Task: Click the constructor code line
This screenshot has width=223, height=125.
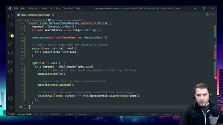Action: pos(70,37)
